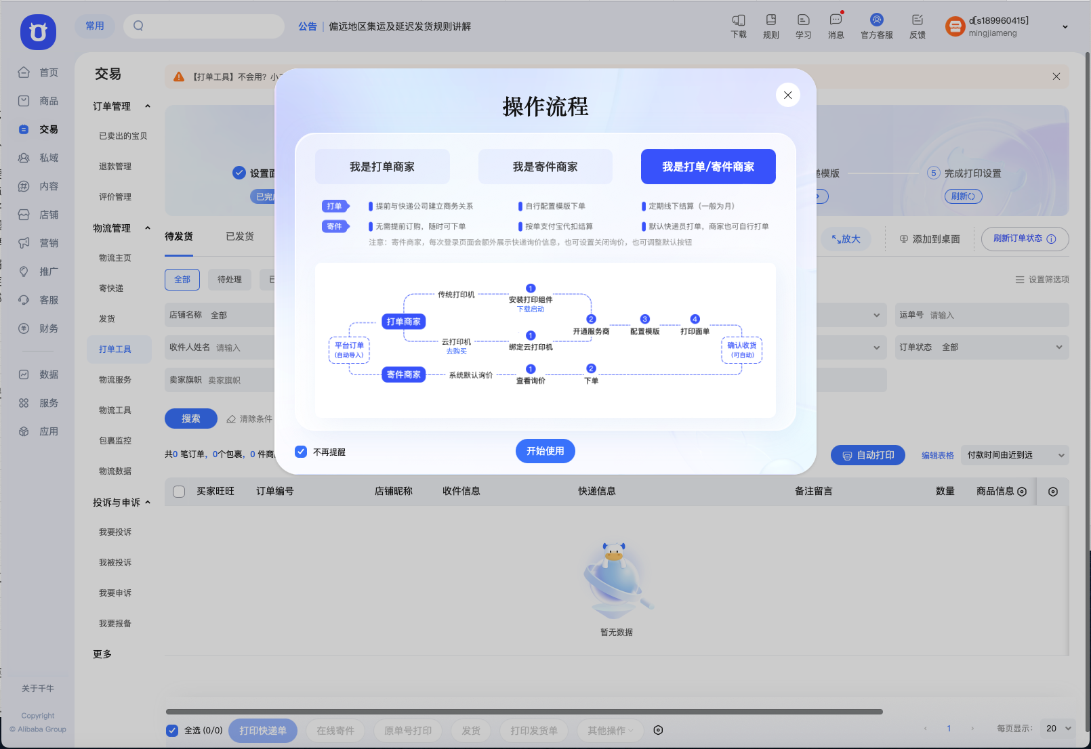Open 首页 home in the sidebar
The width and height of the screenshot is (1091, 749).
coord(38,72)
